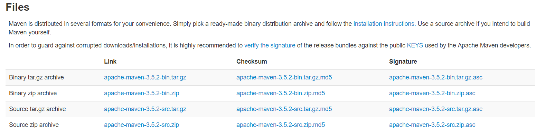
Task: Open apache-maven-3.5.2-bin.tar.gz.md5 checksum
Action: [x=284, y=77]
